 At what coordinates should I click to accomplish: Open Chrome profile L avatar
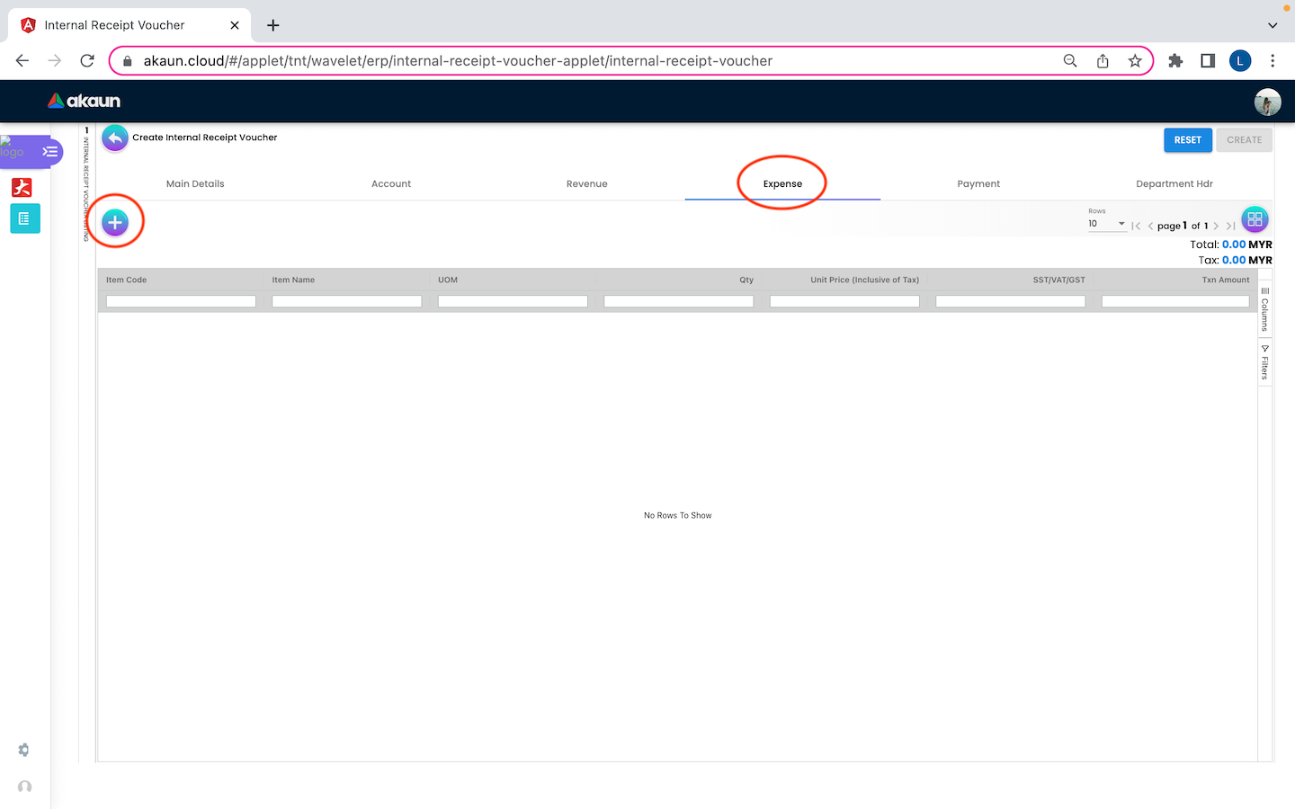pyautogui.click(x=1240, y=61)
